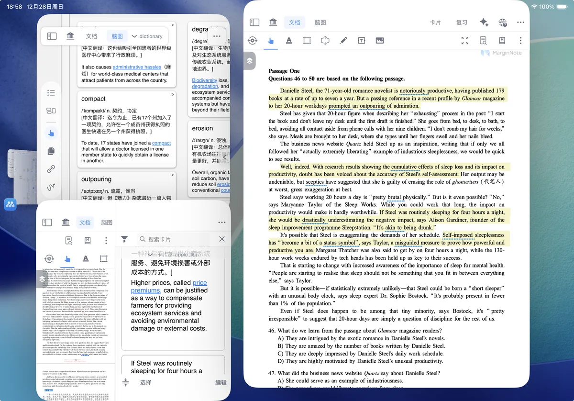Select 文档 tab in bottom-left window
Image resolution: width=574 pixels, height=401 pixels.
pyautogui.click(x=85, y=223)
